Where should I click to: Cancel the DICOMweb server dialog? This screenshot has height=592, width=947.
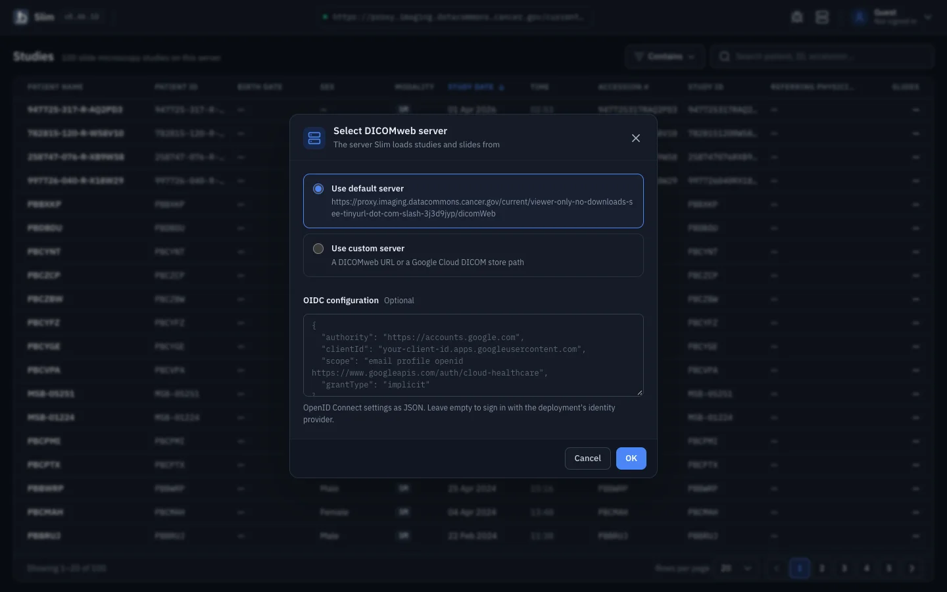tap(587, 458)
